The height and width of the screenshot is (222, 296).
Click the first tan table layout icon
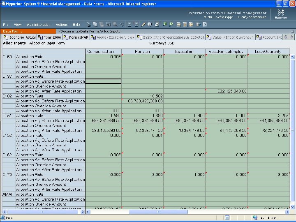pos(178,24)
